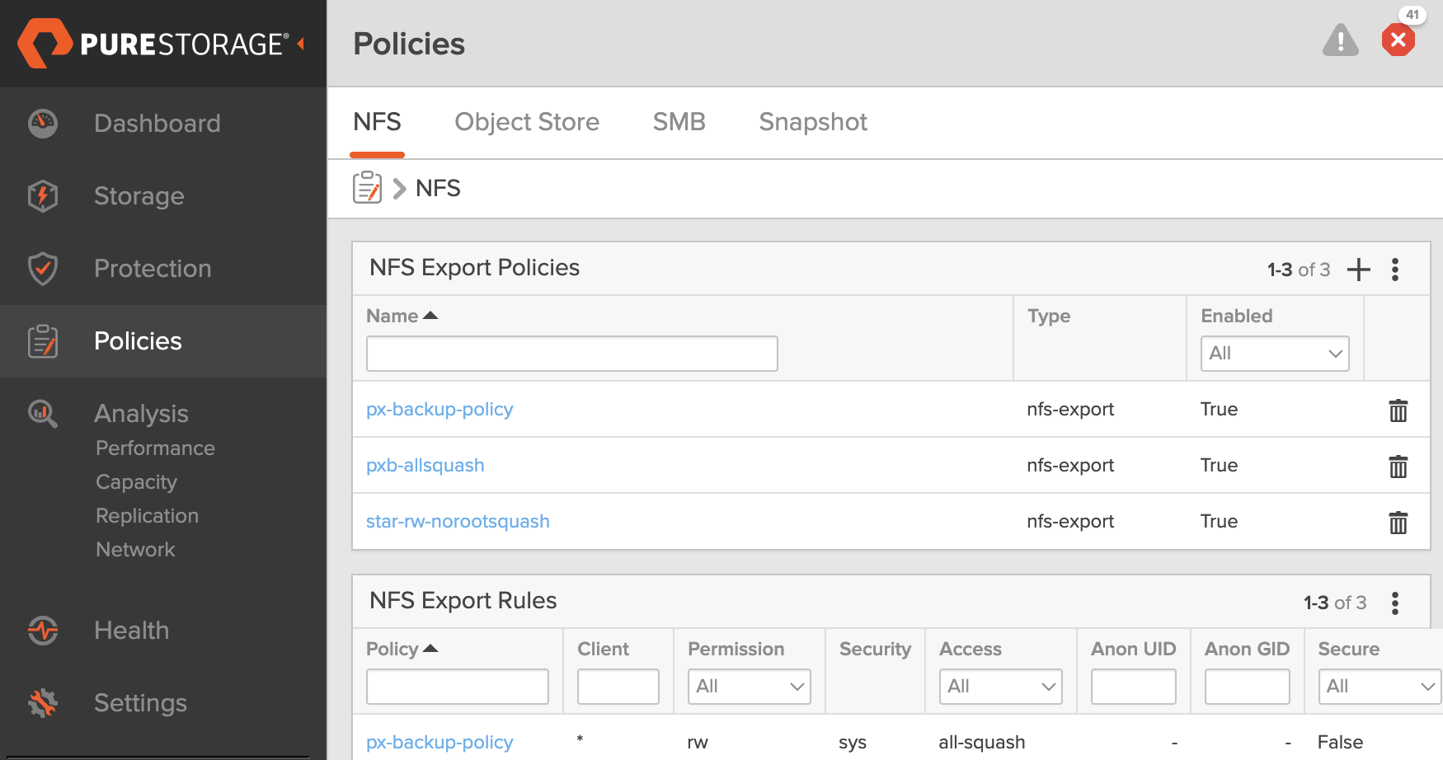Switch to the Snapshot tab
The height and width of the screenshot is (760, 1443).
[812, 122]
